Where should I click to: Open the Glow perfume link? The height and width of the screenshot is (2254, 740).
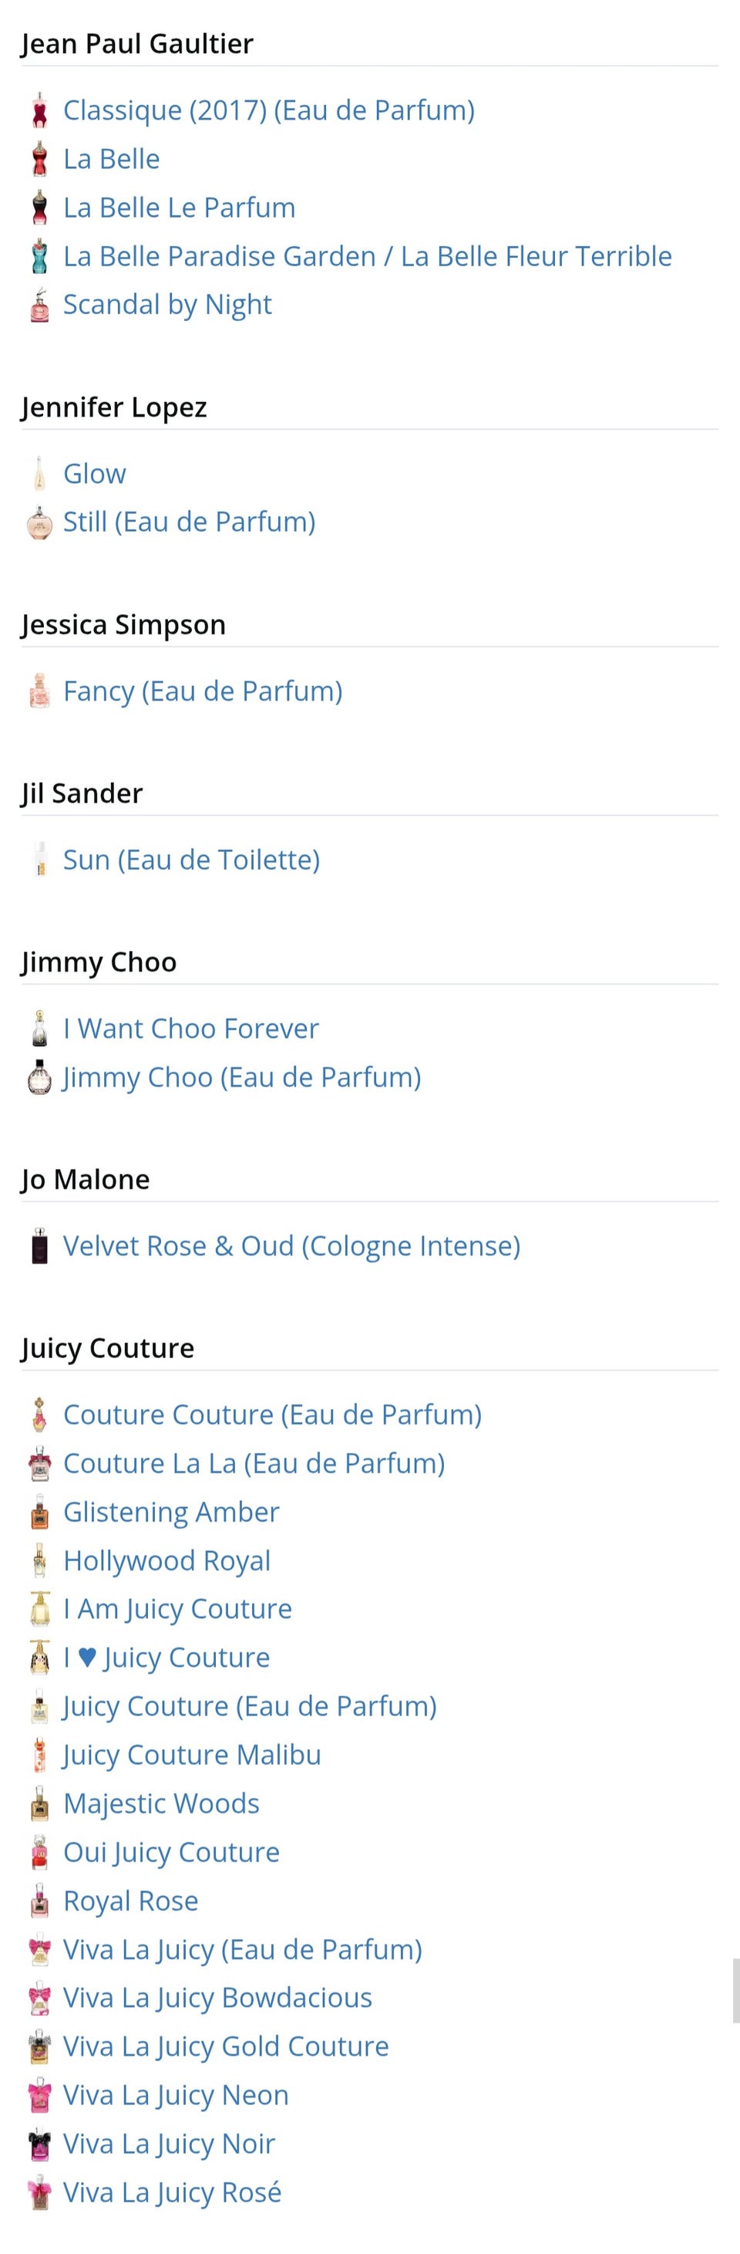pos(94,475)
